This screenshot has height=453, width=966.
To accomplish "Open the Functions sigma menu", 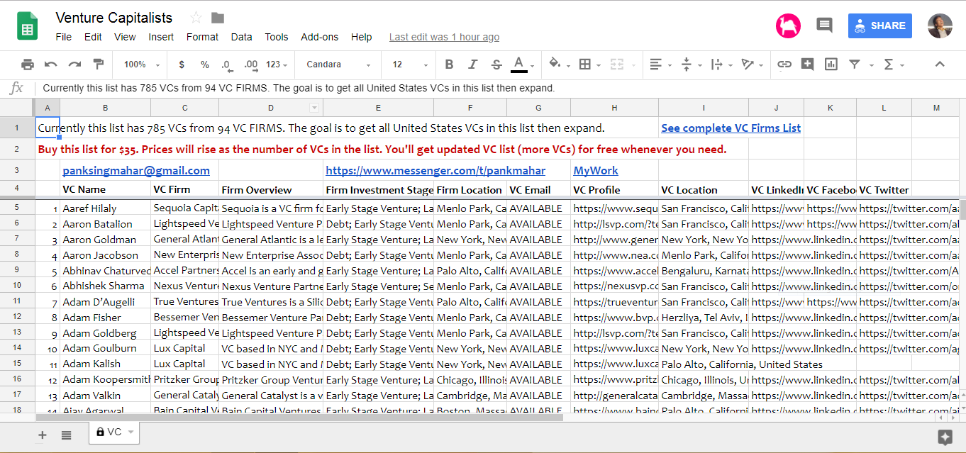I will 893,65.
